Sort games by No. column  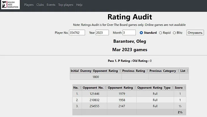pos(77,88)
